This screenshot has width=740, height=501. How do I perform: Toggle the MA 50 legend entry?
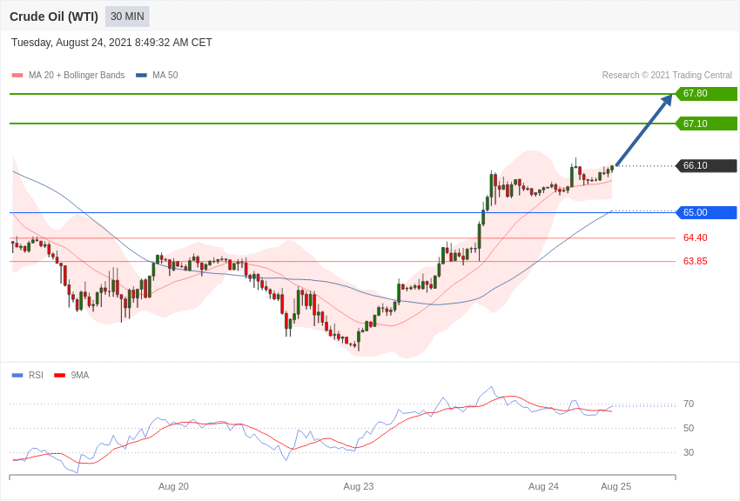click(157, 76)
